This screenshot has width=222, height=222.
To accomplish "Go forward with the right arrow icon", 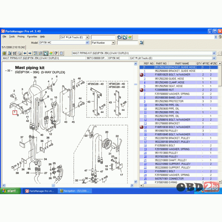I will 30,53.
